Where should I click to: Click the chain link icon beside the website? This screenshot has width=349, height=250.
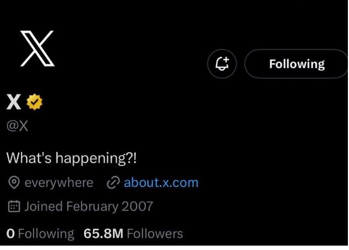click(x=113, y=182)
